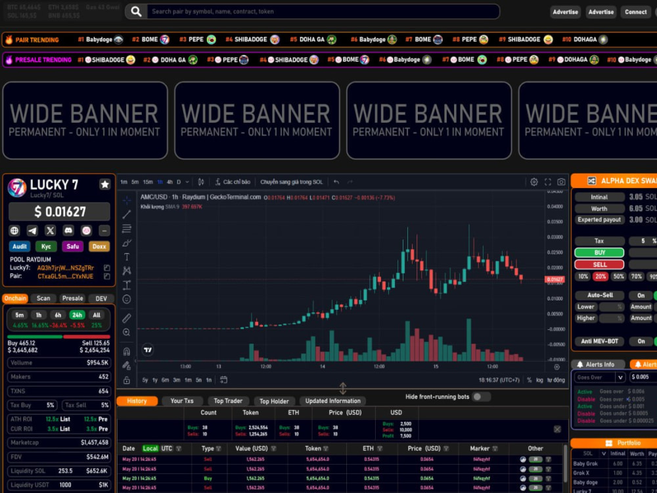Open the Token column filter
Viewport: 657px width, 493px height.
(x=326, y=449)
